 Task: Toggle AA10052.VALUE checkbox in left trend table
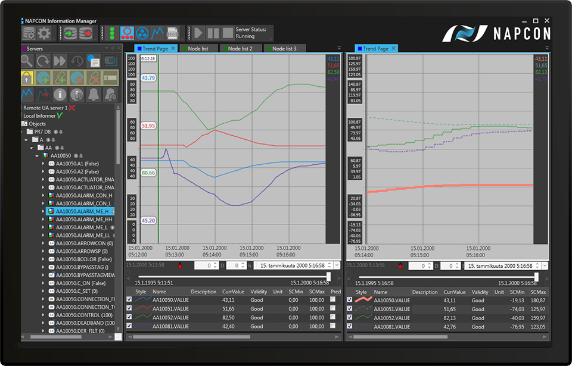tap(129, 318)
